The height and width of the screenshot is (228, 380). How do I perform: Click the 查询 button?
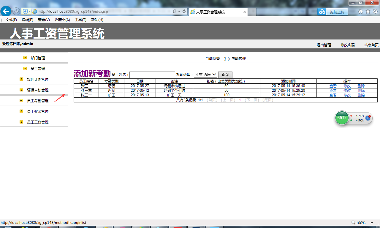225,75
